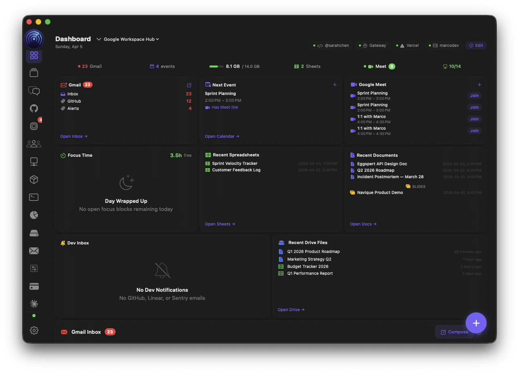
Task: Click the Edit dashboard button
Action: 476,46
